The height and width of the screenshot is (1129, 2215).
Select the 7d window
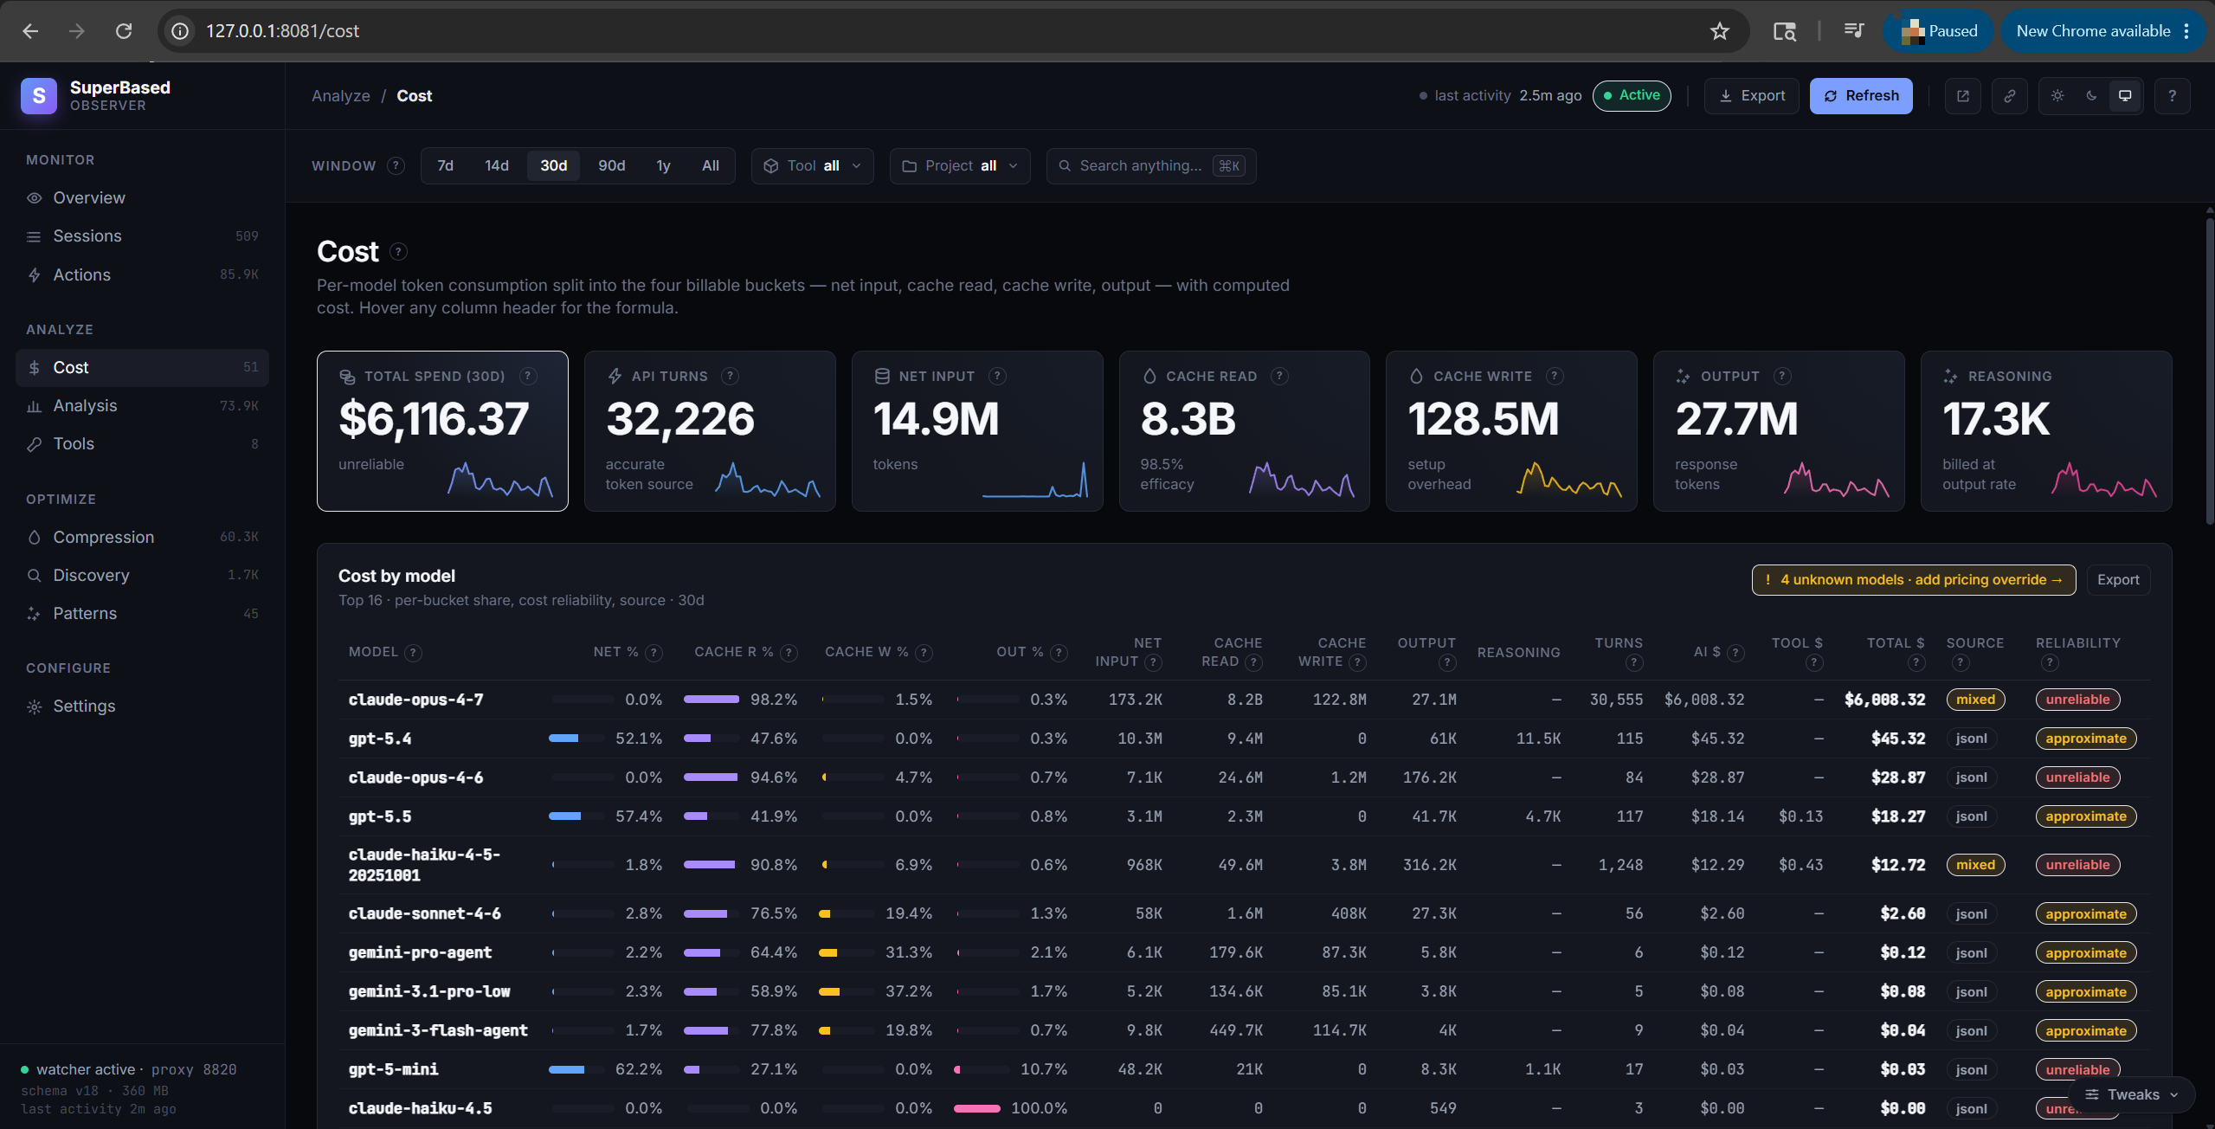tap(446, 165)
